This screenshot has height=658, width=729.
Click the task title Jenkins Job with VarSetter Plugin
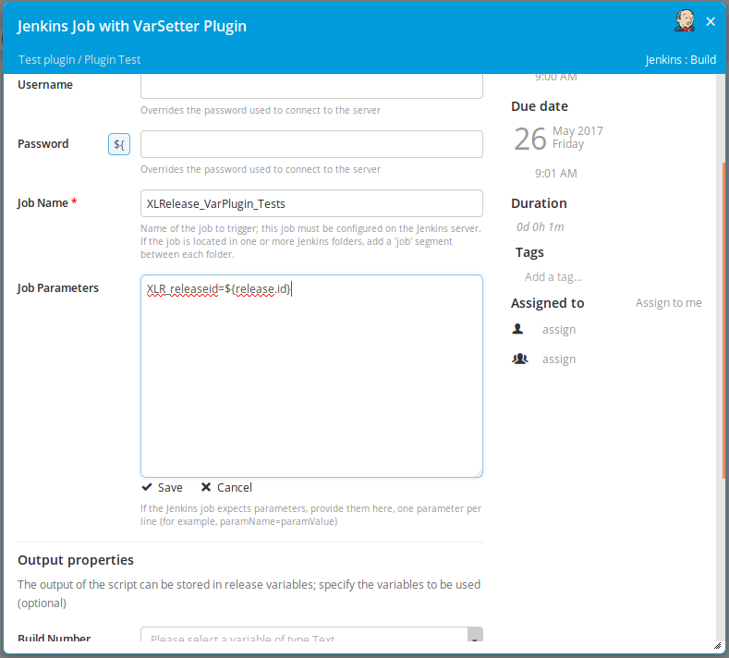131,26
